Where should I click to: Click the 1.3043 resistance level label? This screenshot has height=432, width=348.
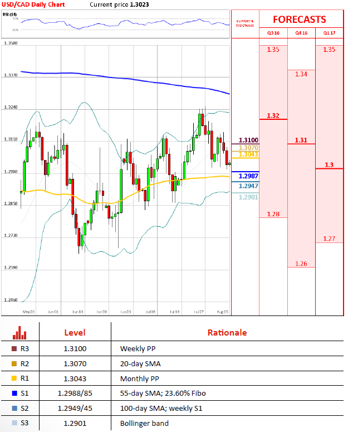click(x=248, y=154)
